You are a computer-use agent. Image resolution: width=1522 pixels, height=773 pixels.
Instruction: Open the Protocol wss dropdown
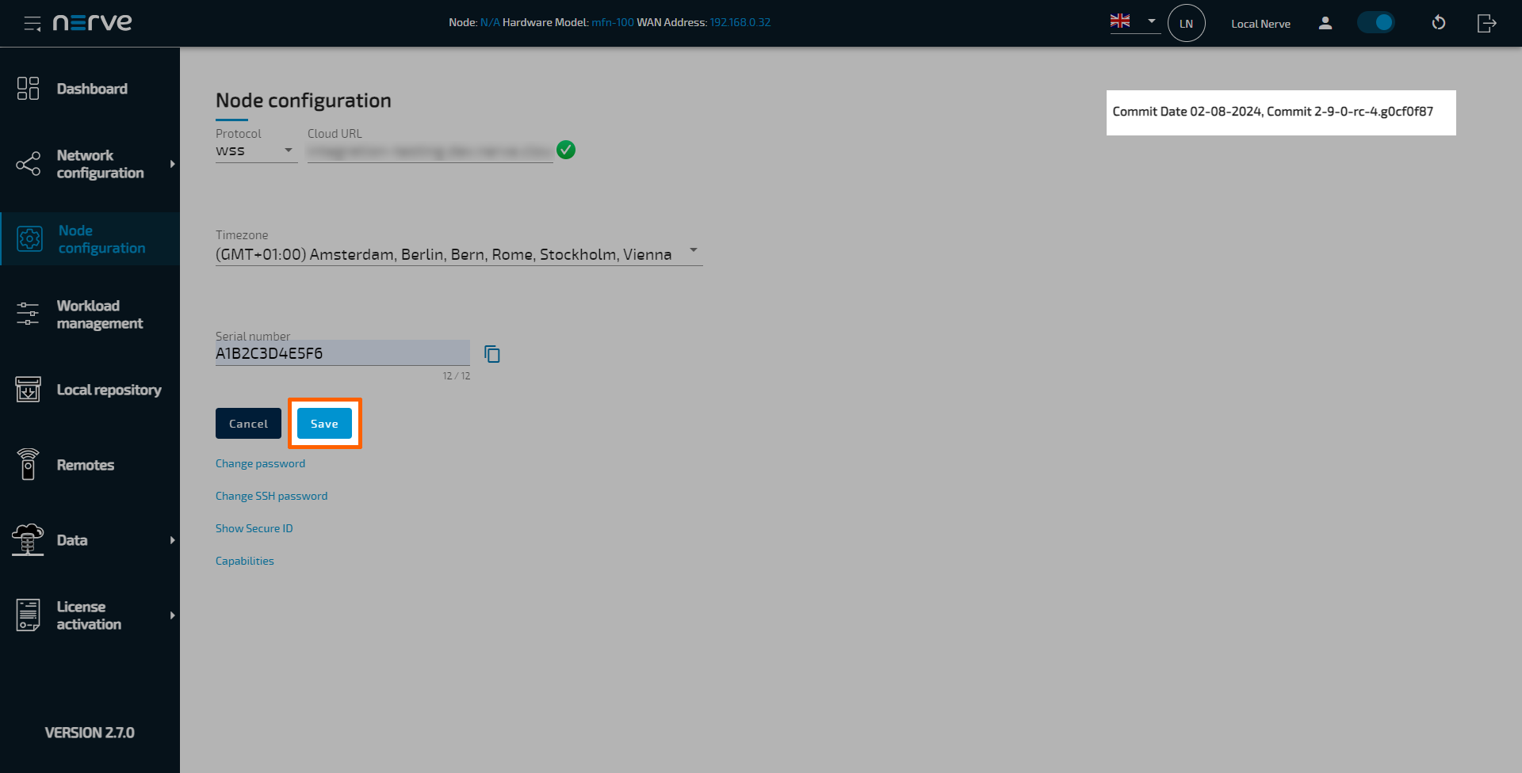click(256, 150)
